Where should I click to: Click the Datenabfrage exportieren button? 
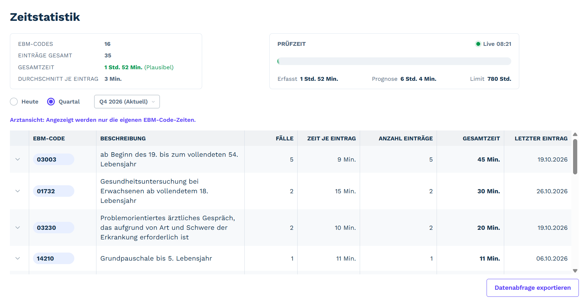pos(532,288)
